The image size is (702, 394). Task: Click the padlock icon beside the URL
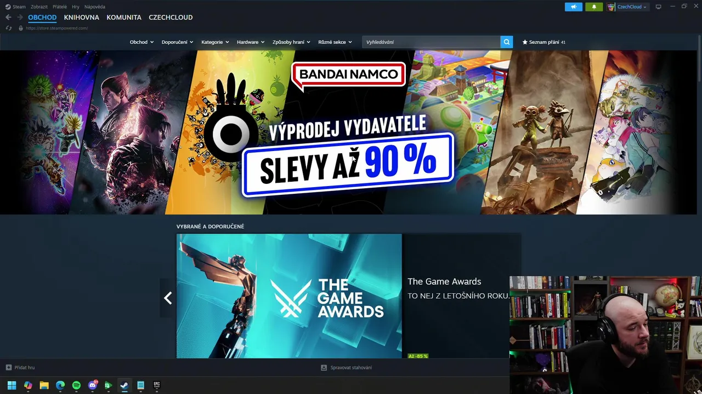point(21,28)
